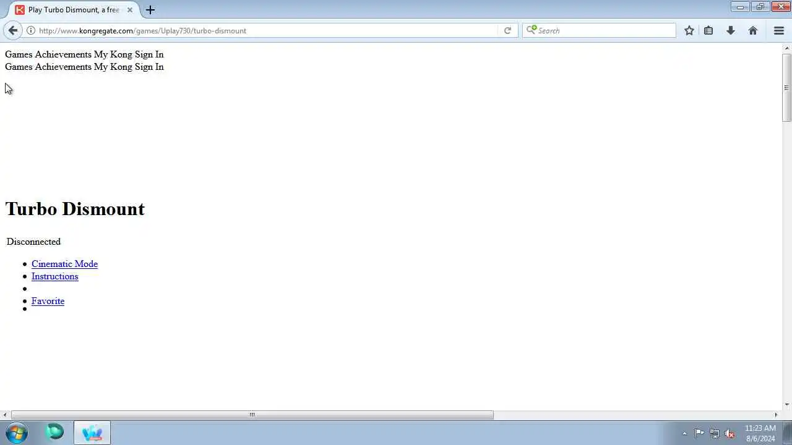Click the search engine magnifier icon
The height and width of the screenshot is (445, 792).
coord(531,30)
